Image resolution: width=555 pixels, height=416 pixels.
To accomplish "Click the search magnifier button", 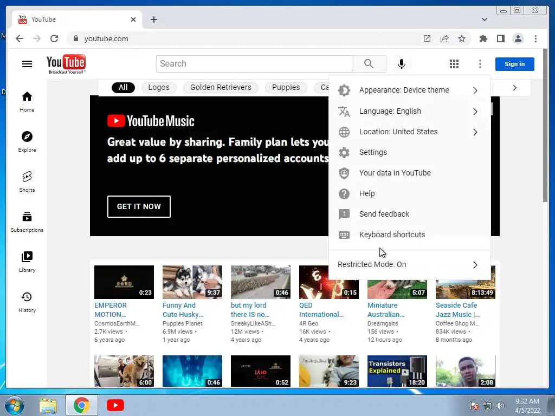I will [x=369, y=64].
